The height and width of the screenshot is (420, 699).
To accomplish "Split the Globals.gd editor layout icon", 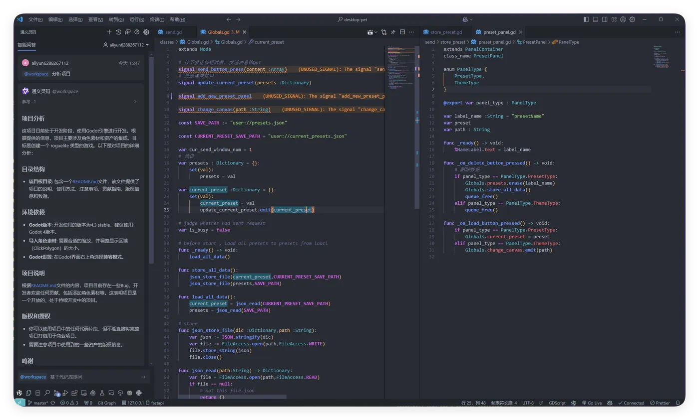I will tap(402, 32).
